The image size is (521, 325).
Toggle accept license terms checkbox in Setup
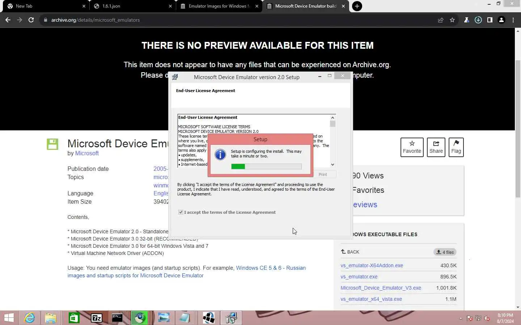point(181,212)
